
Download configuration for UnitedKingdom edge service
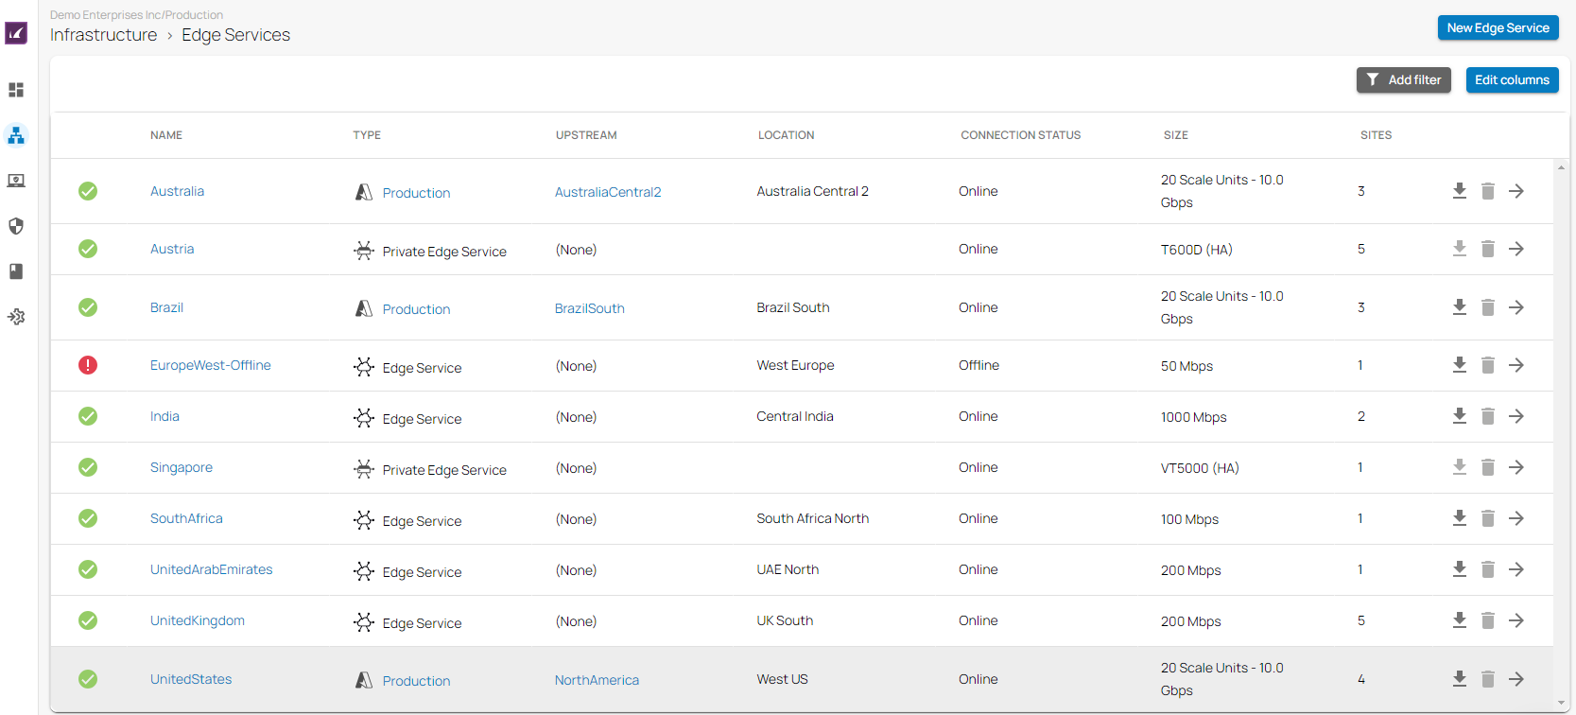click(1459, 620)
